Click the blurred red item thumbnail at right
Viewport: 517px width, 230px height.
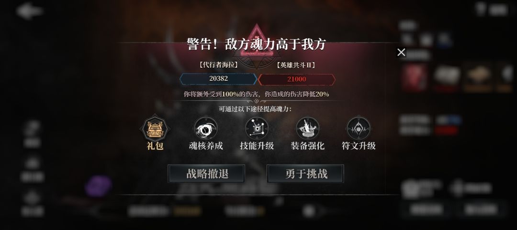click(x=415, y=77)
